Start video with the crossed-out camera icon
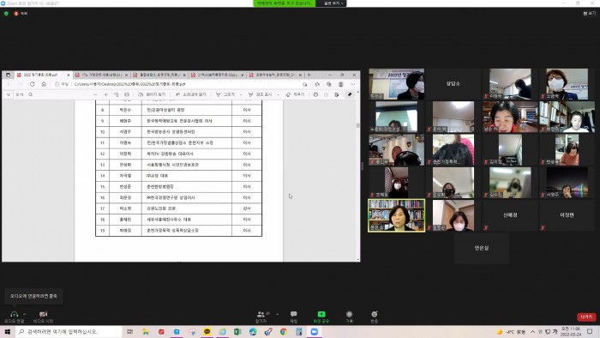This screenshot has height=338, width=600. coord(43,317)
